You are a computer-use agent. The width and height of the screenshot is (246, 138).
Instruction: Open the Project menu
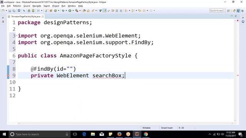56,6
